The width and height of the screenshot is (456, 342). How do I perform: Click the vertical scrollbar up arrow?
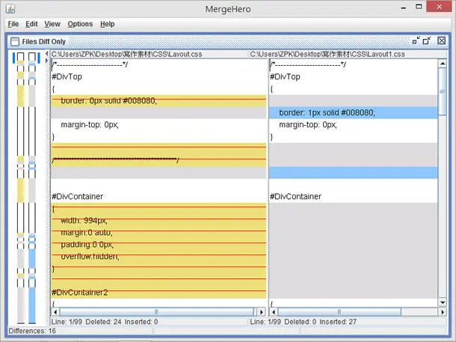pyautogui.click(x=443, y=64)
